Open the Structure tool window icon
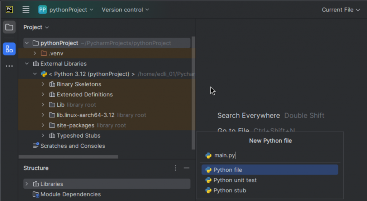The height and width of the screenshot is (201, 367). 9,49
